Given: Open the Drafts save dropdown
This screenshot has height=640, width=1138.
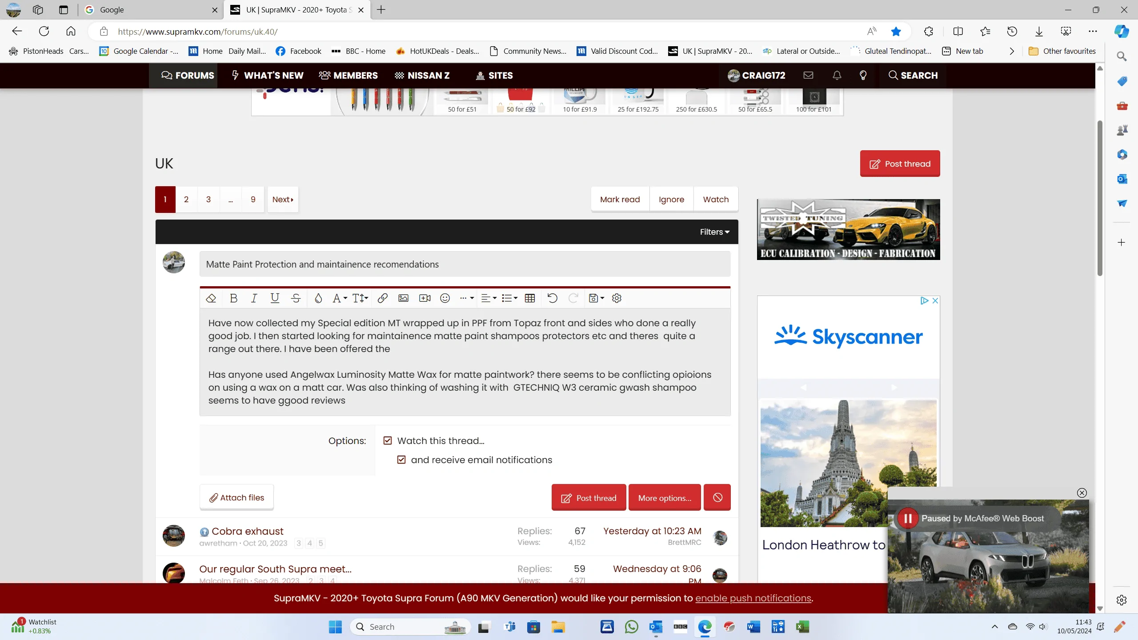Looking at the screenshot, I should [x=596, y=298].
